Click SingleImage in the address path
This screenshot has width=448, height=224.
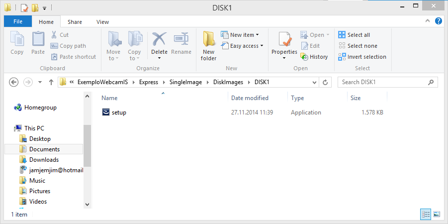[x=185, y=82]
